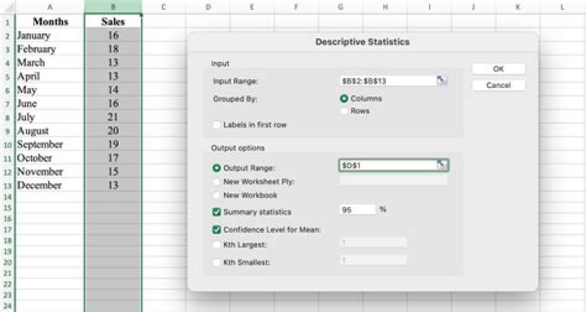The image size is (586, 312).
Task: Select the Output Range radio option
Action: pos(216,169)
